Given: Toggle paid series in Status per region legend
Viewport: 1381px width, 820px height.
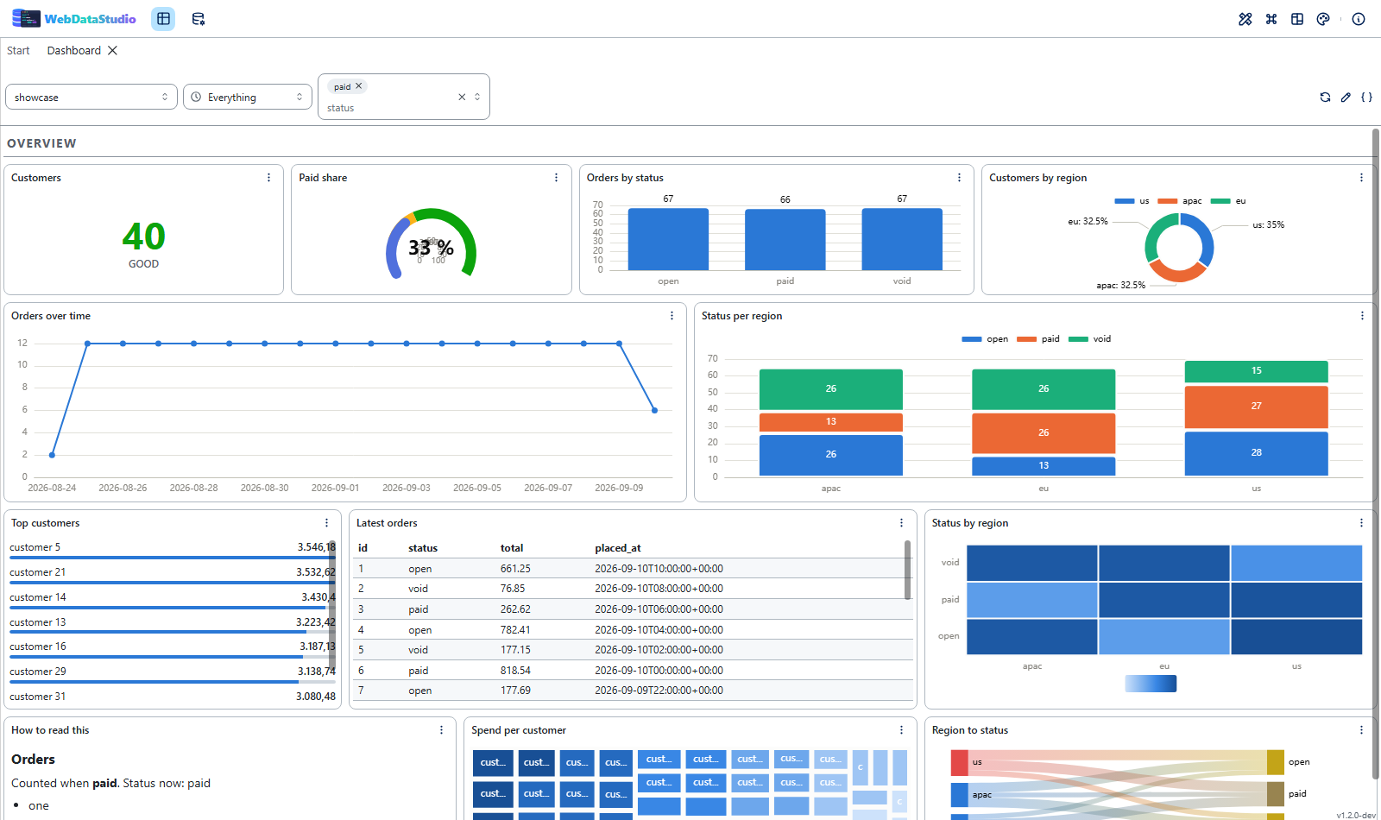Looking at the screenshot, I should point(1038,339).
